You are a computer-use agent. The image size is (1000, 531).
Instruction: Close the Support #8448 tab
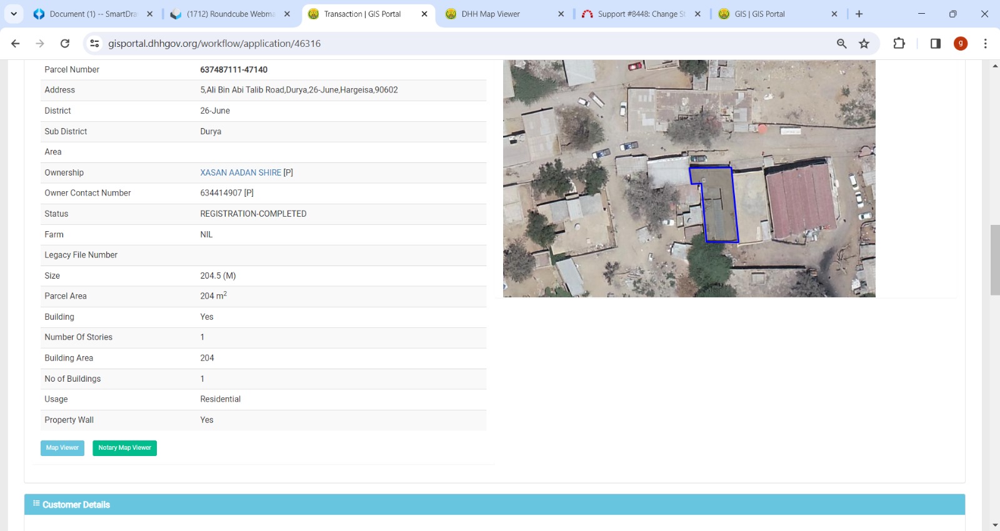(697, 14)
